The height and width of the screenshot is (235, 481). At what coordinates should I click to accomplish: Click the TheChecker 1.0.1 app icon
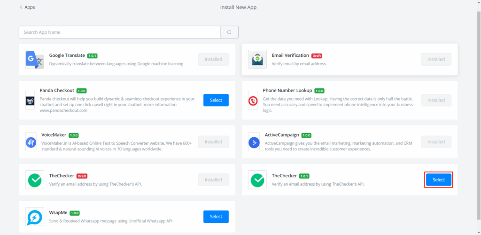[x=257, y=180]
